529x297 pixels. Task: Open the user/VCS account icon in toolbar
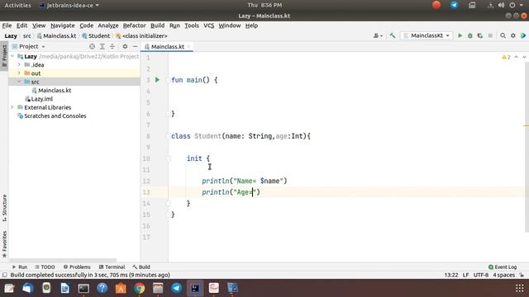[x=378, y=35]
